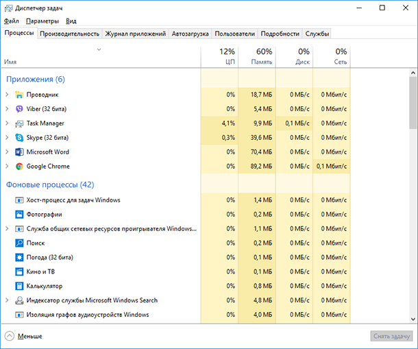Expand the Microsoft Word group
This screenshot has width=418, height=349.
(8, 152)
